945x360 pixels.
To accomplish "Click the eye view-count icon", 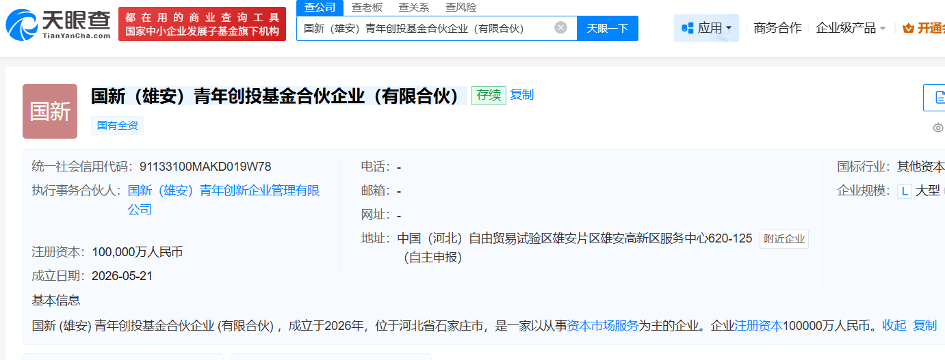I will pos(938,128).
